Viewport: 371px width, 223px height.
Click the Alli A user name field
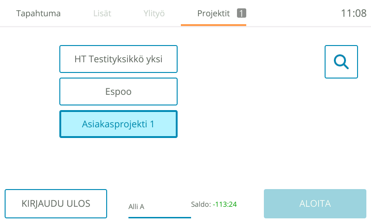(x=160, y=207)
